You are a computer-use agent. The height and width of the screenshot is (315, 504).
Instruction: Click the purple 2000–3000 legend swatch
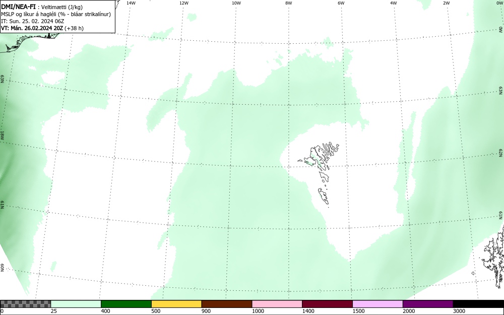[428, 304]
